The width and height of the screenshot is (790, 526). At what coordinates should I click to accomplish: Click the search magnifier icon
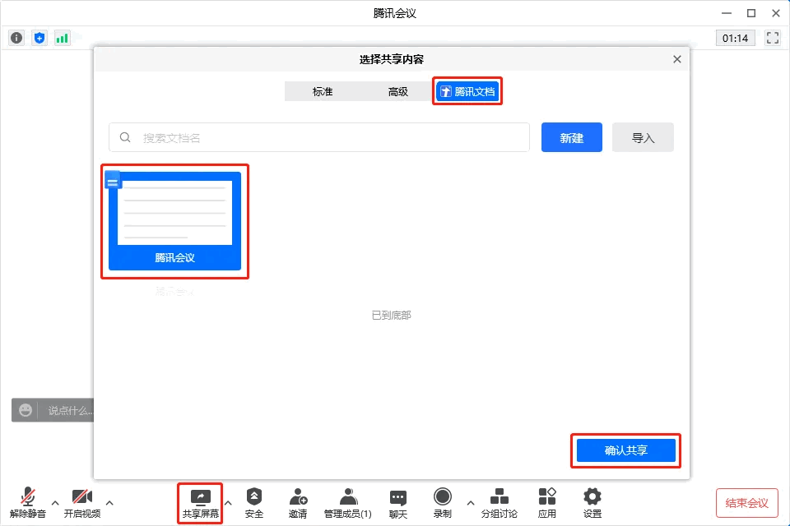coord(125,137)
